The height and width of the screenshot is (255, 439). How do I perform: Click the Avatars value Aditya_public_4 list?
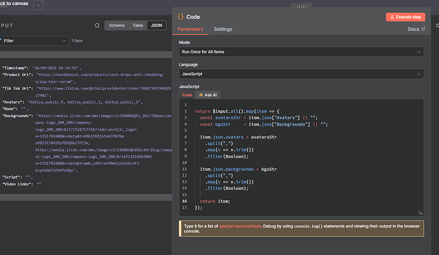(x=85, y=102)
